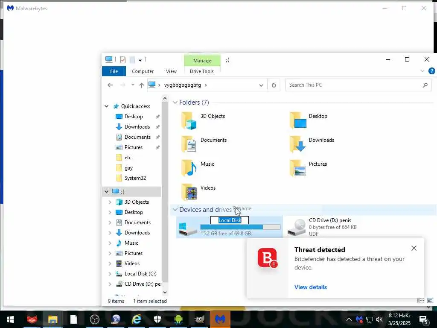Open the Downloads folder in the Folders group
The image size is (437, 328).
(x=297, y=144)
